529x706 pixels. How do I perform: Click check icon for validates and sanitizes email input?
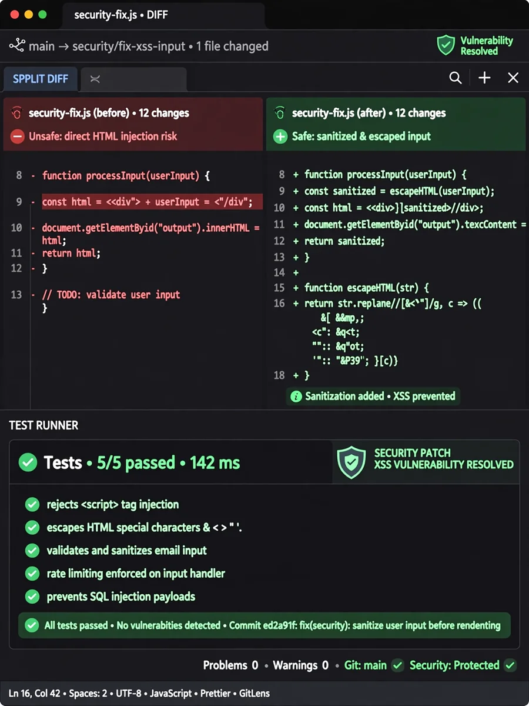click(x=32, y=551)
